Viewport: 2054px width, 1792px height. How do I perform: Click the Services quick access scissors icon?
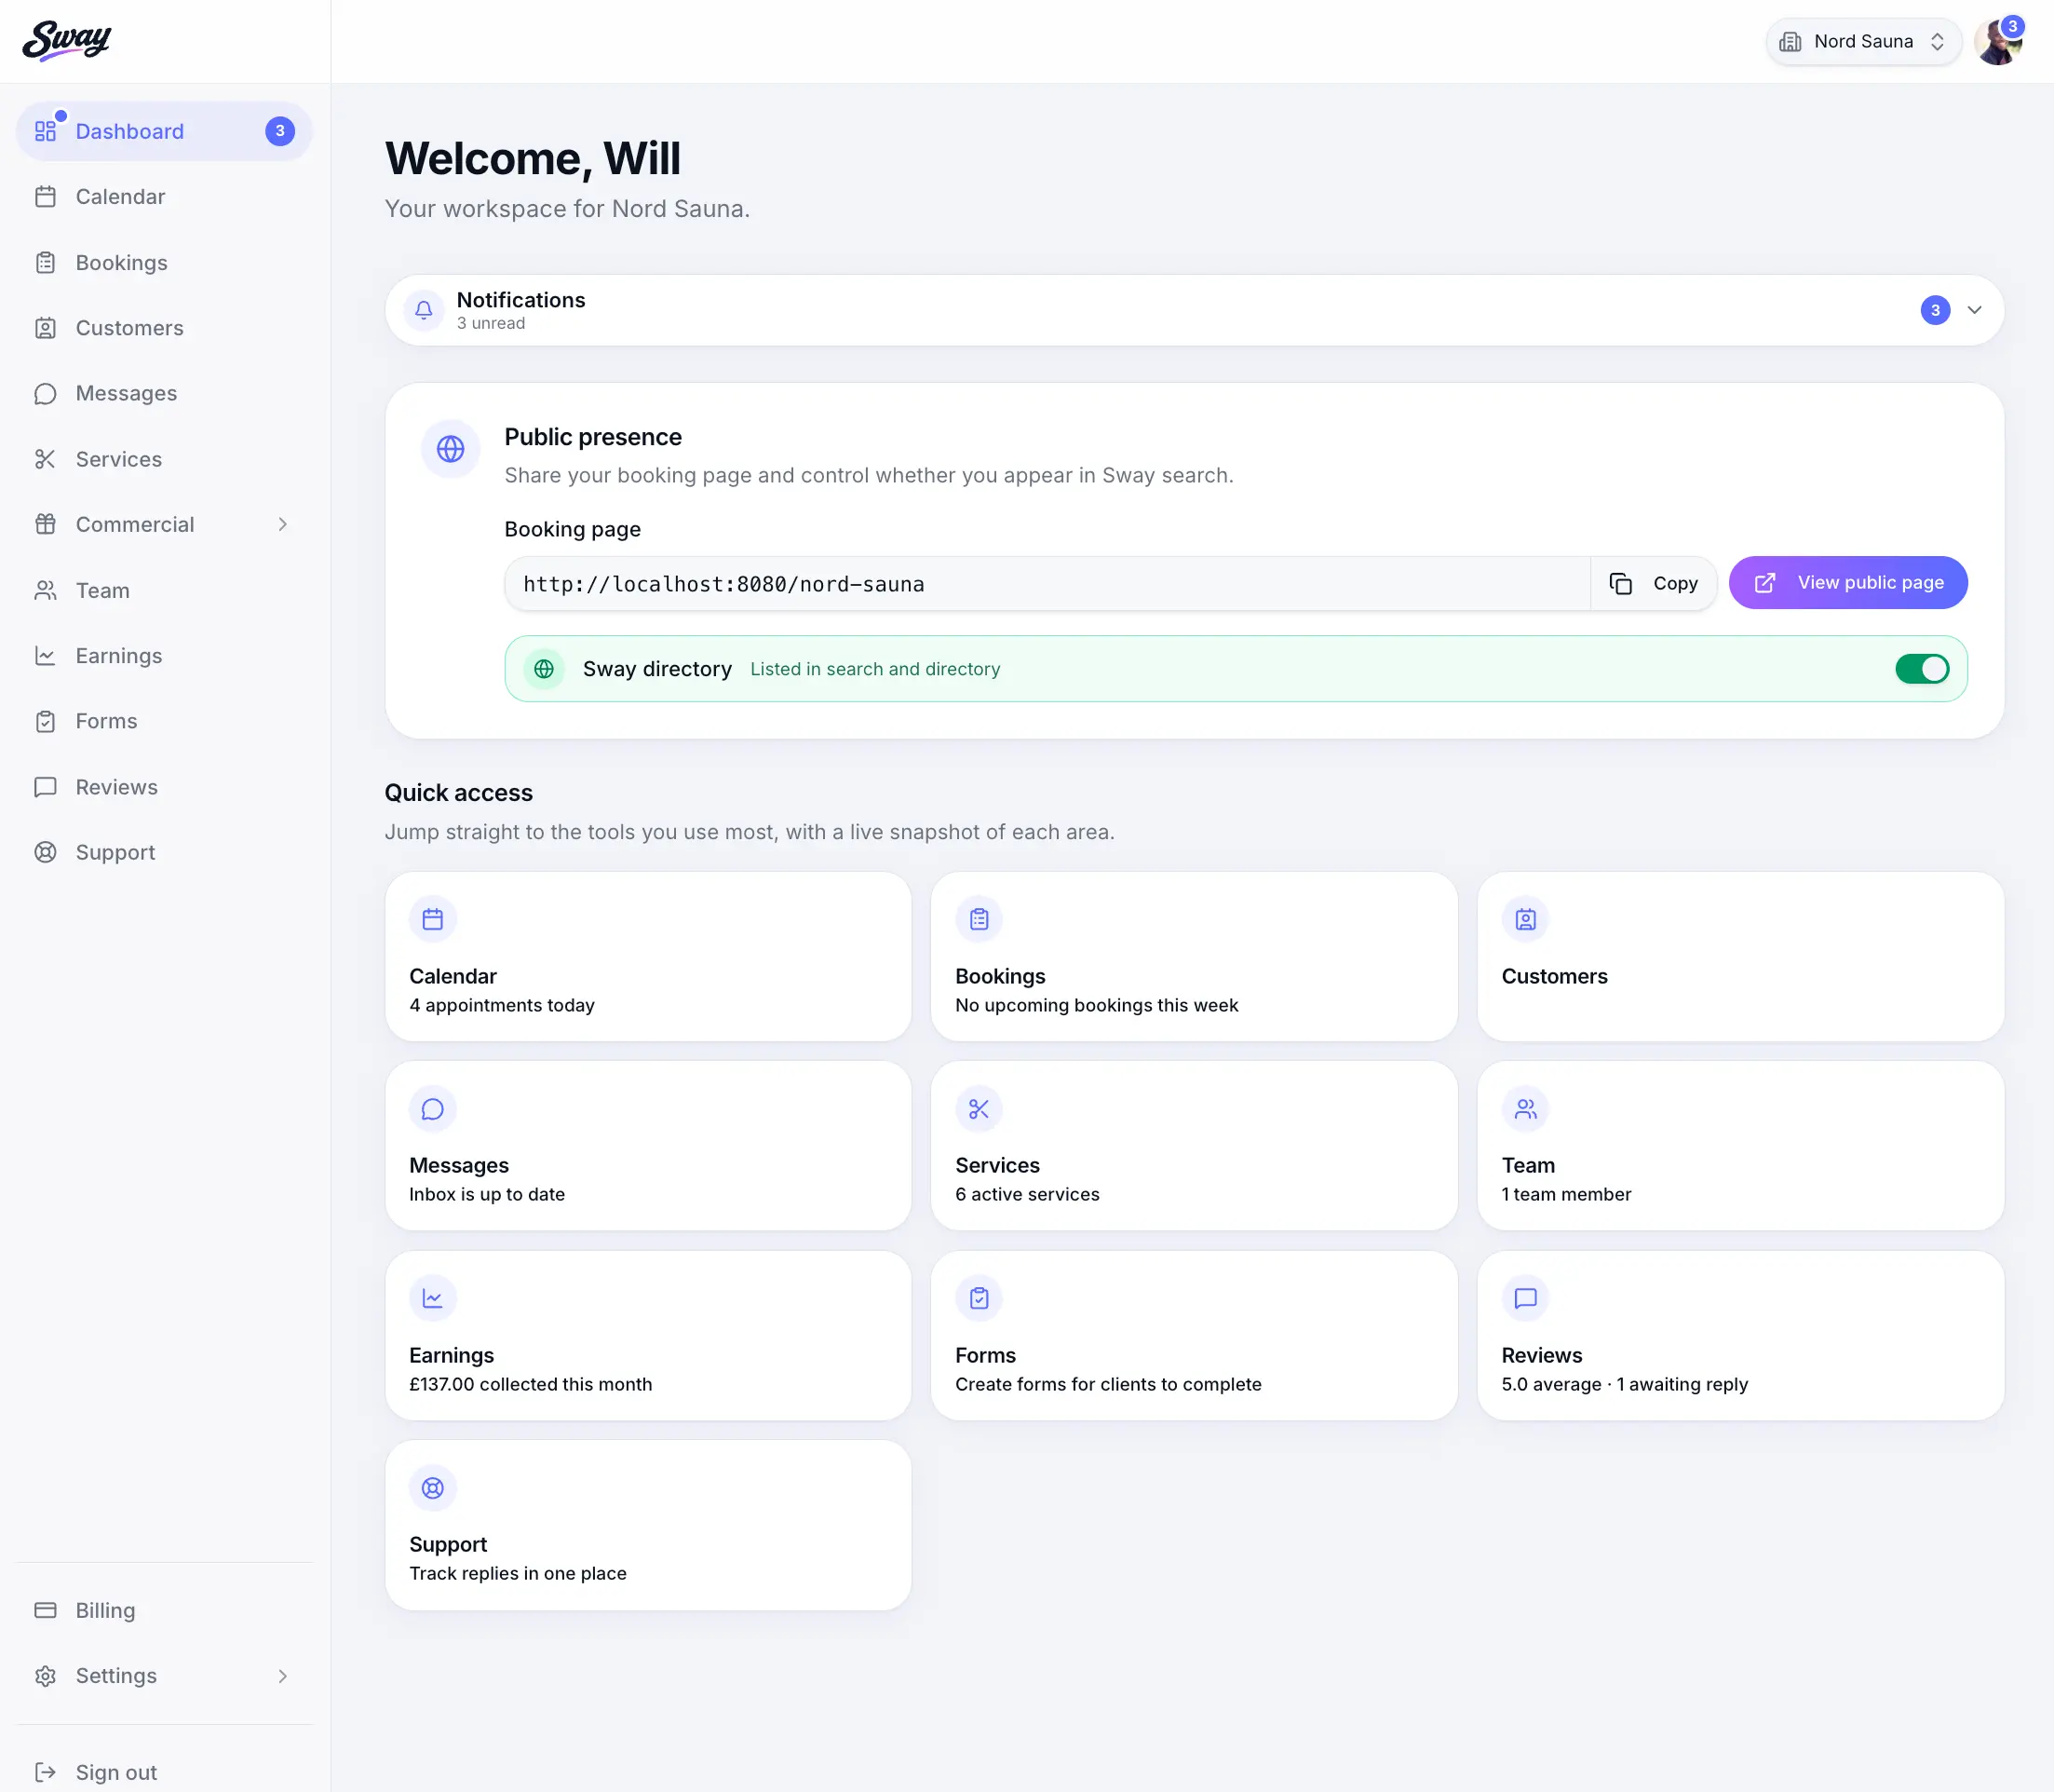pos(979,1109)
